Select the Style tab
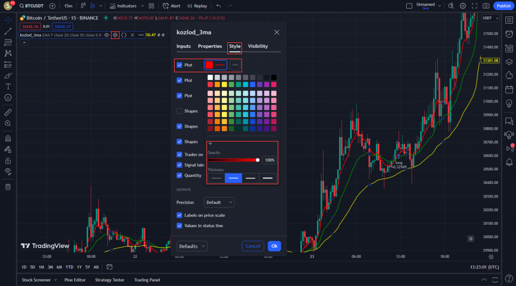 pos(235,46)
